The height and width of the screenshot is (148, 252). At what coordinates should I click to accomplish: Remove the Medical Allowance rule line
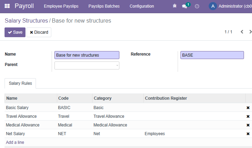(248, 125)
